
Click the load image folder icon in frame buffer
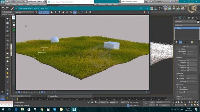(x=63, y=12)
